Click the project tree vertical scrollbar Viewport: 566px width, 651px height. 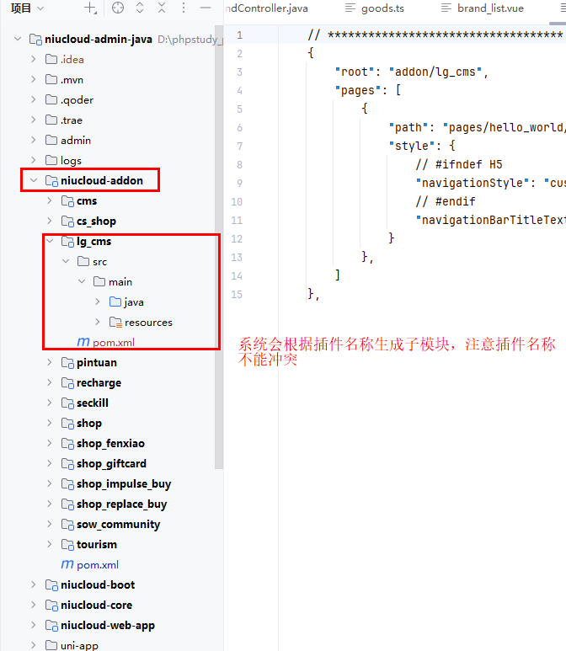pos(219,253)
